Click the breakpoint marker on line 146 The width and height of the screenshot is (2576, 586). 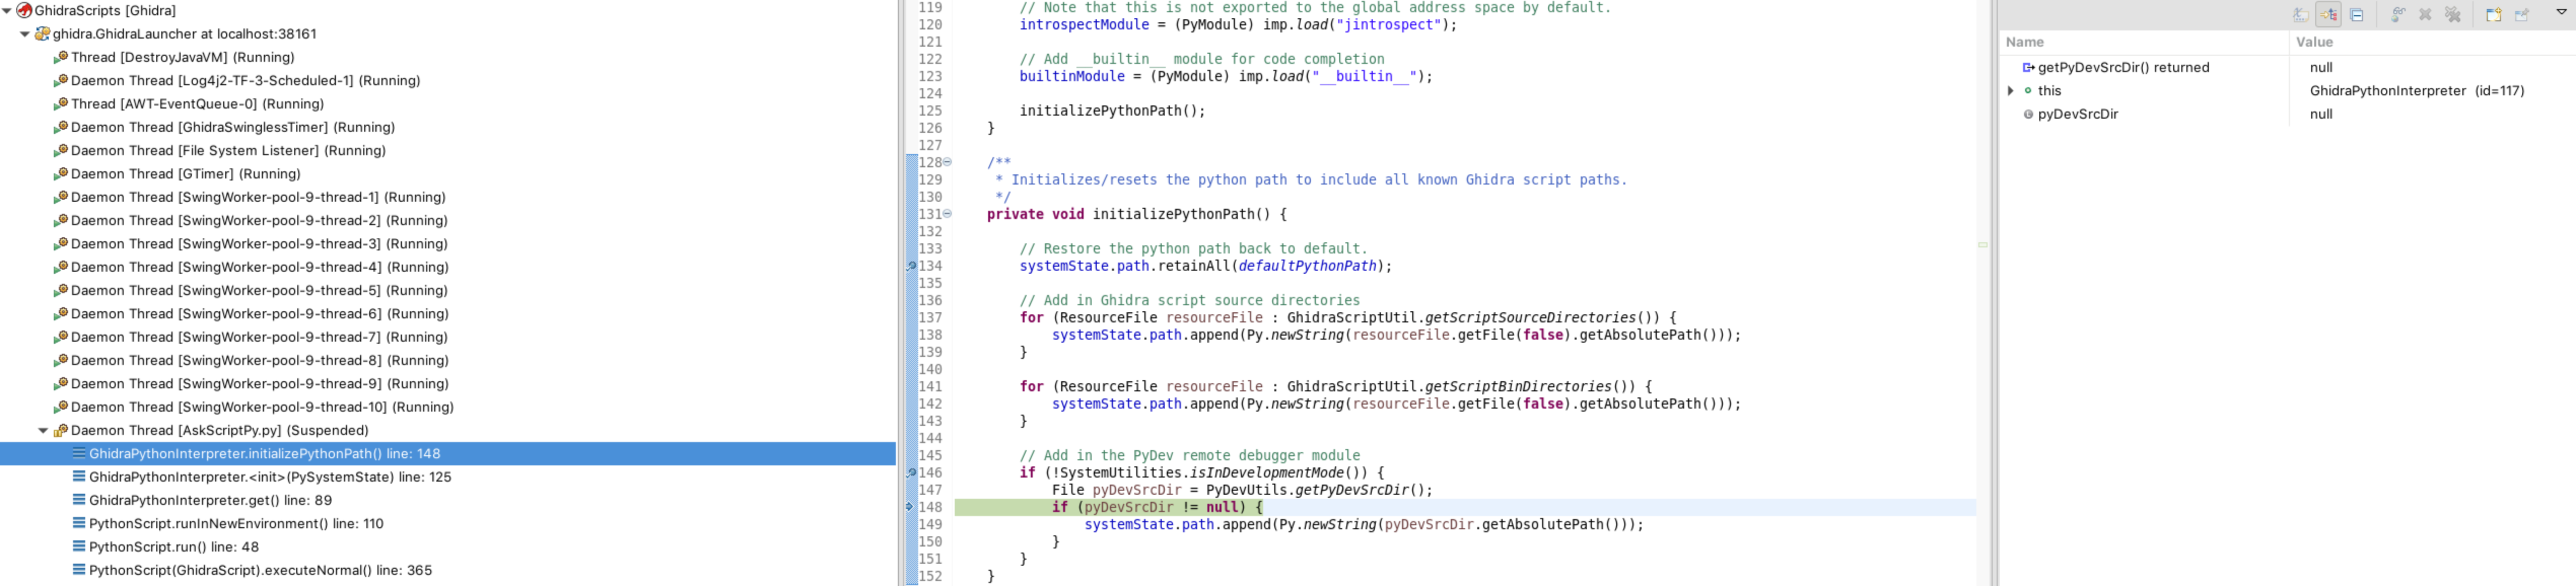[x=912, y=472]
